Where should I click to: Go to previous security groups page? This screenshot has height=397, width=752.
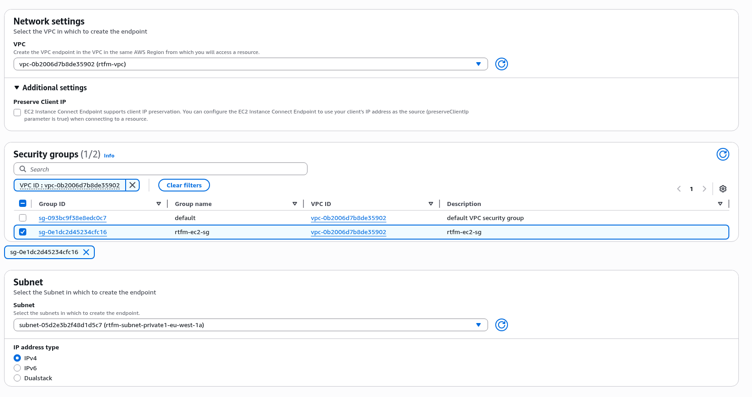(679, 189)
